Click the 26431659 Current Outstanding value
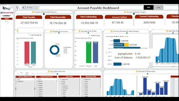The image size is (179, 101). [149, 22]
